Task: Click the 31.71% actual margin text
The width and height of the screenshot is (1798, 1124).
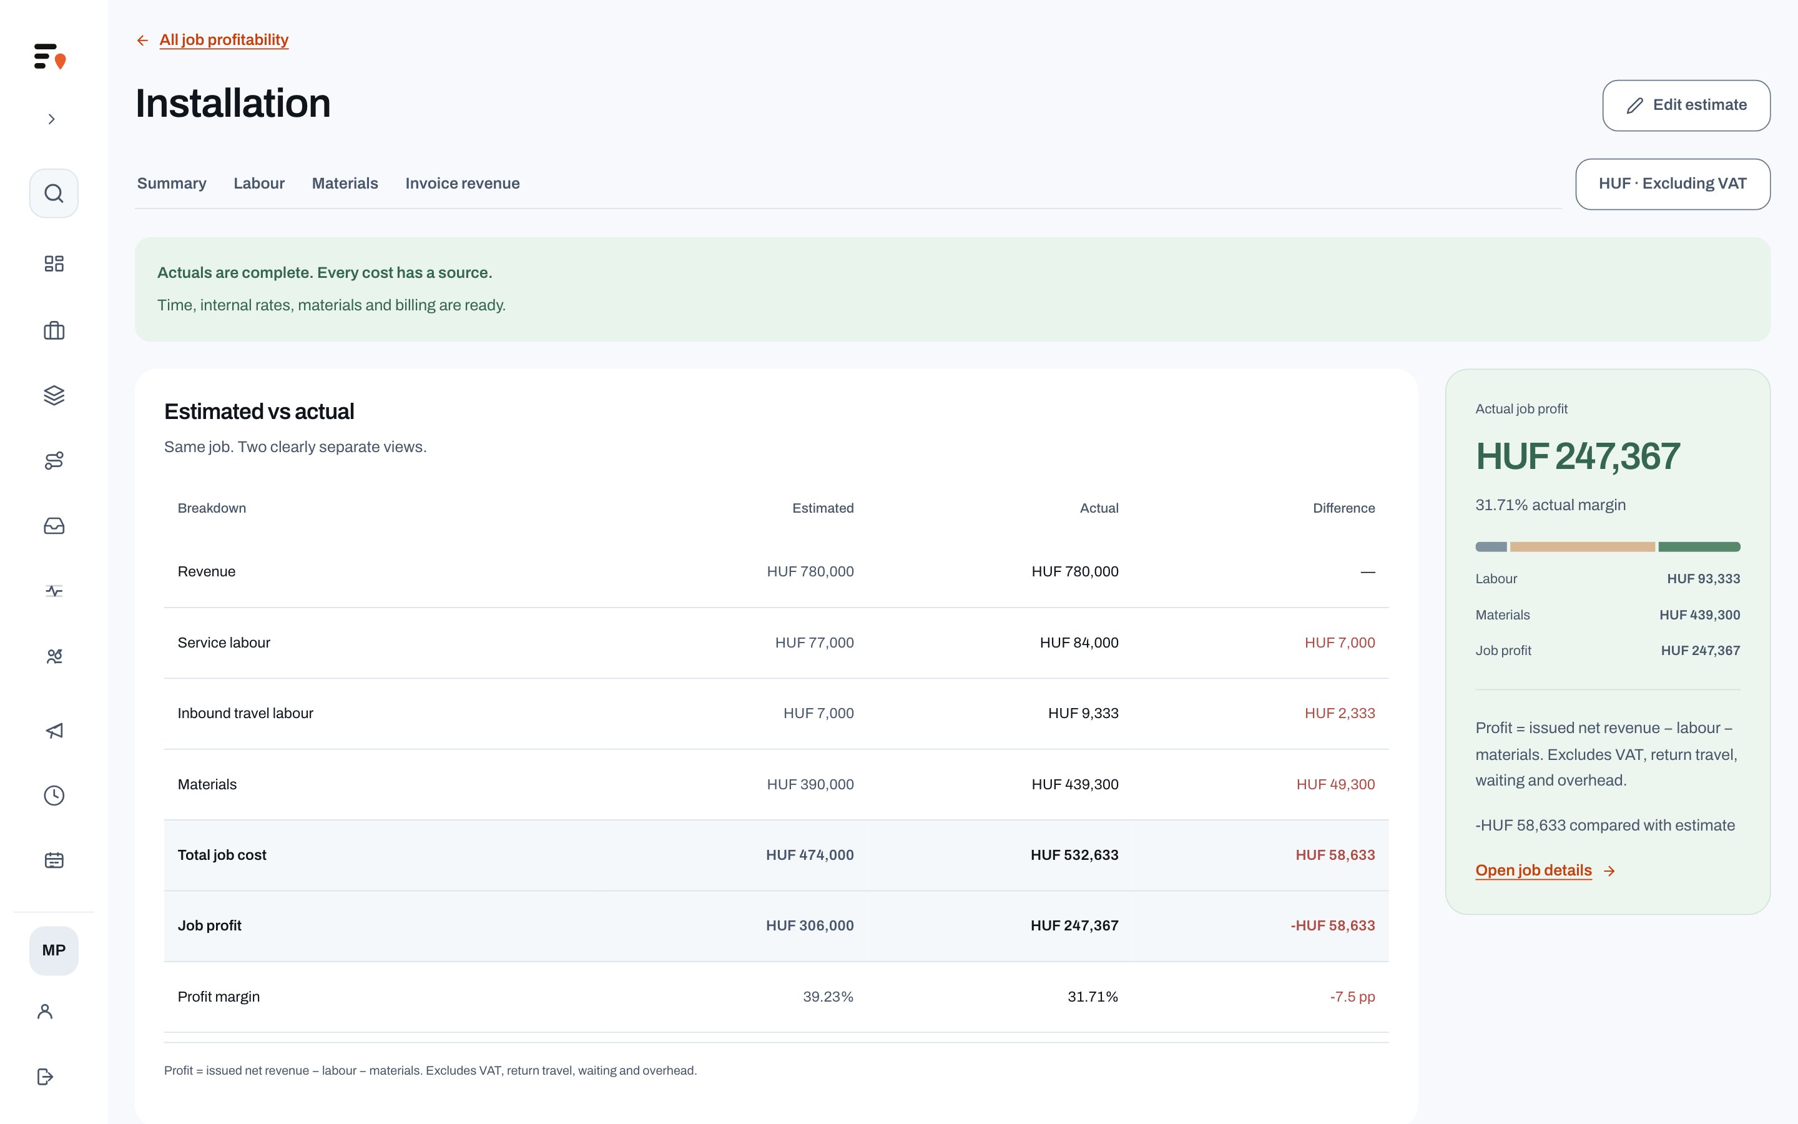Action: tap(1550, 505)
